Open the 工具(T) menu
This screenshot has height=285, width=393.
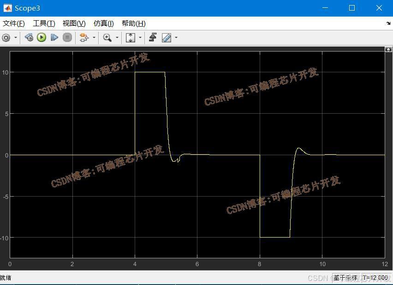tap(44, 23)
